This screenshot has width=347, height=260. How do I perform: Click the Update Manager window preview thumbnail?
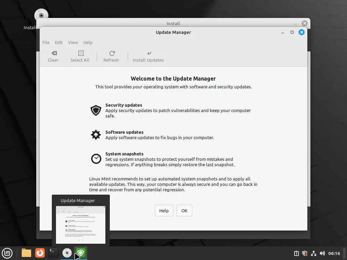81,225
